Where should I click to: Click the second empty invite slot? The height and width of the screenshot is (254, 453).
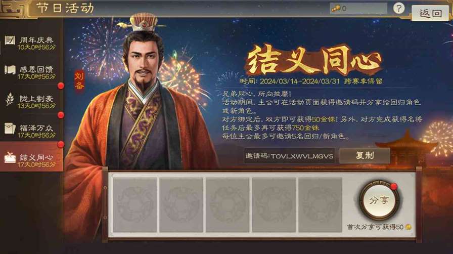181,205
